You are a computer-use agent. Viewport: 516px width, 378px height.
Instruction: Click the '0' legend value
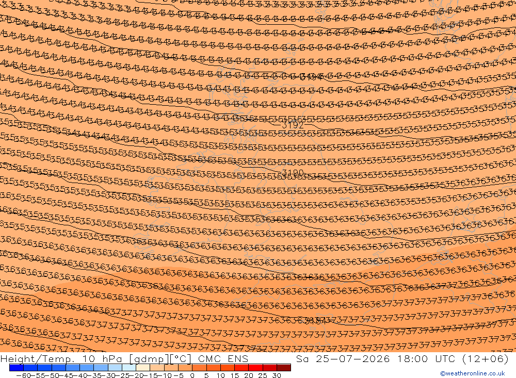pyautogui.click(x=192, y=375)
